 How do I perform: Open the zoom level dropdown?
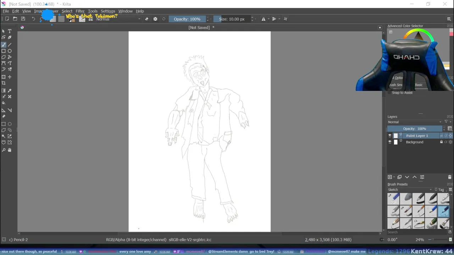click(x=420, y=239)
